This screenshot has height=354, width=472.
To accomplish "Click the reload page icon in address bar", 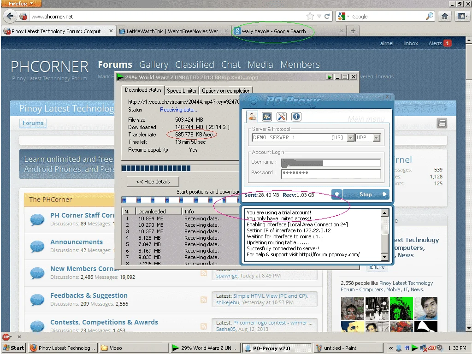I will (327, 16).
